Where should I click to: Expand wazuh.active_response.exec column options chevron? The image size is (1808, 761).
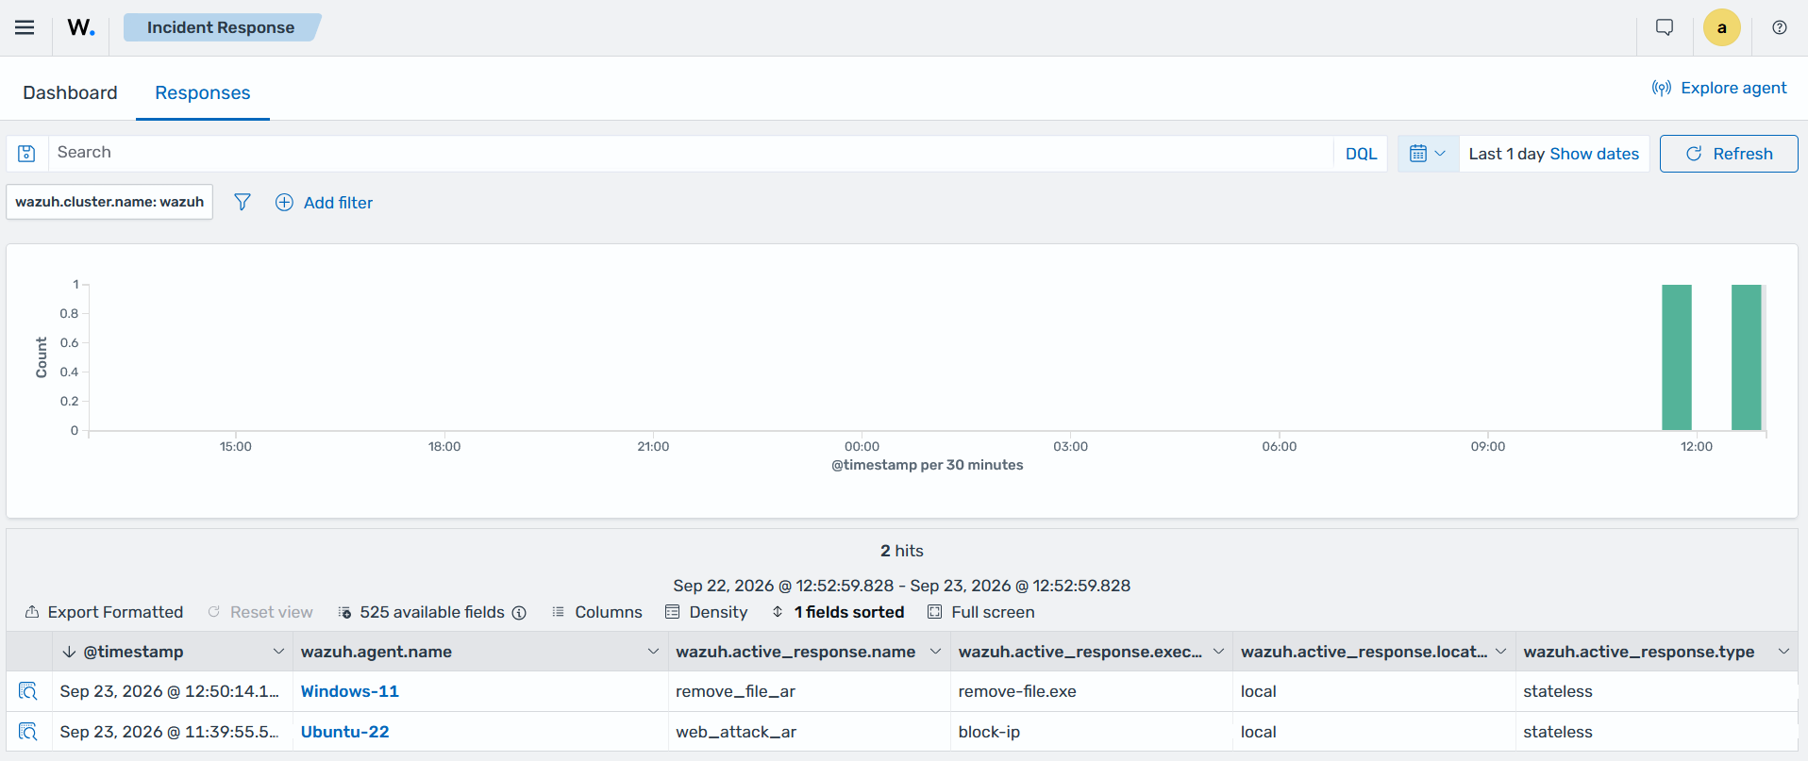(x=1218, y=652)
